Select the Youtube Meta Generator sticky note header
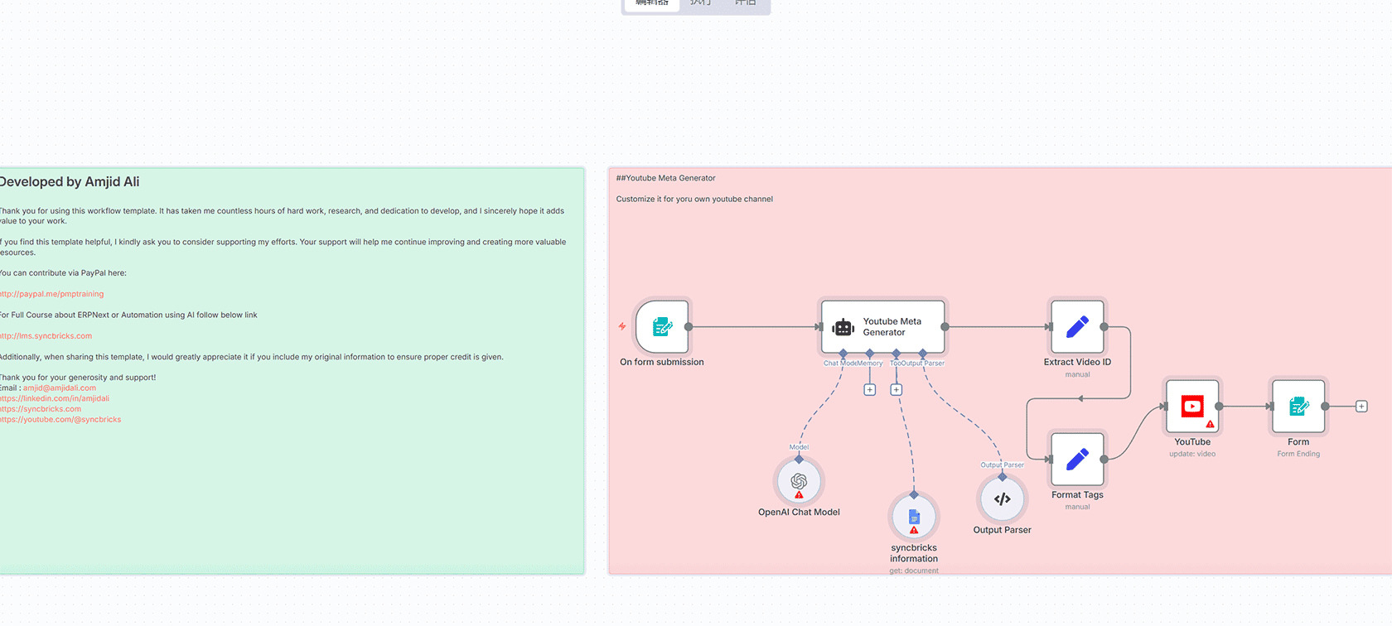 click(666, 178)
